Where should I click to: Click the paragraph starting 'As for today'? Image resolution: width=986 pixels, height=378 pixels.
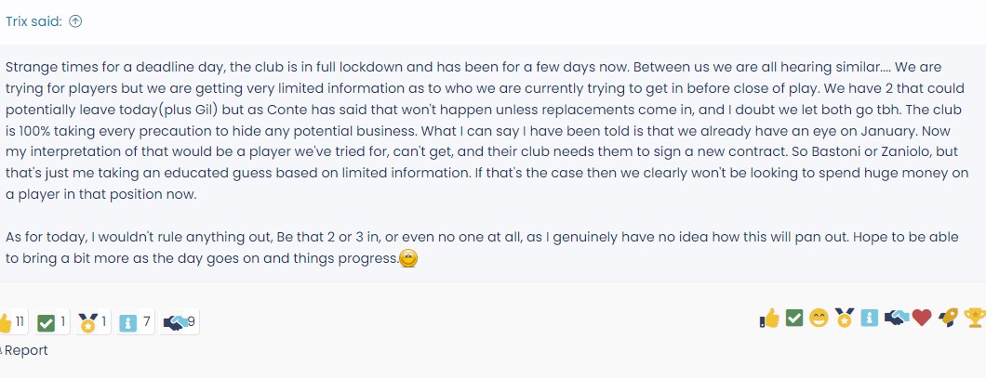tap(483, 247)
